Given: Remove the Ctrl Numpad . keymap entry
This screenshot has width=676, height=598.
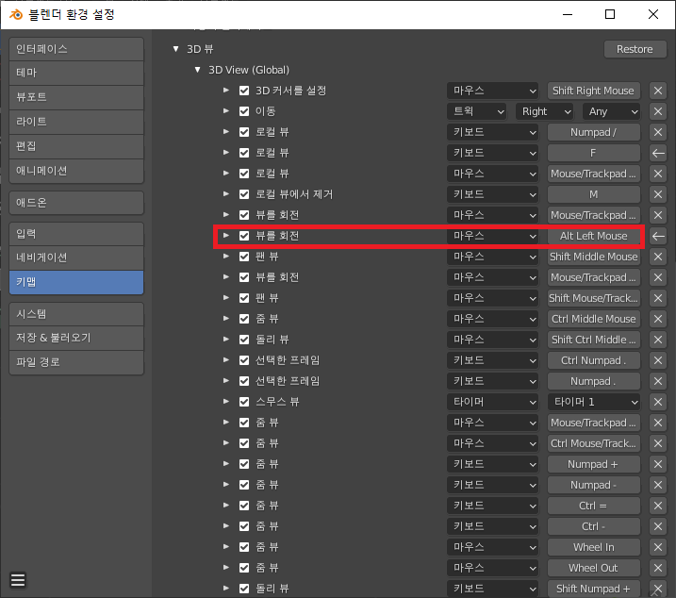Looking at the screenshot, I should [658, 360].
